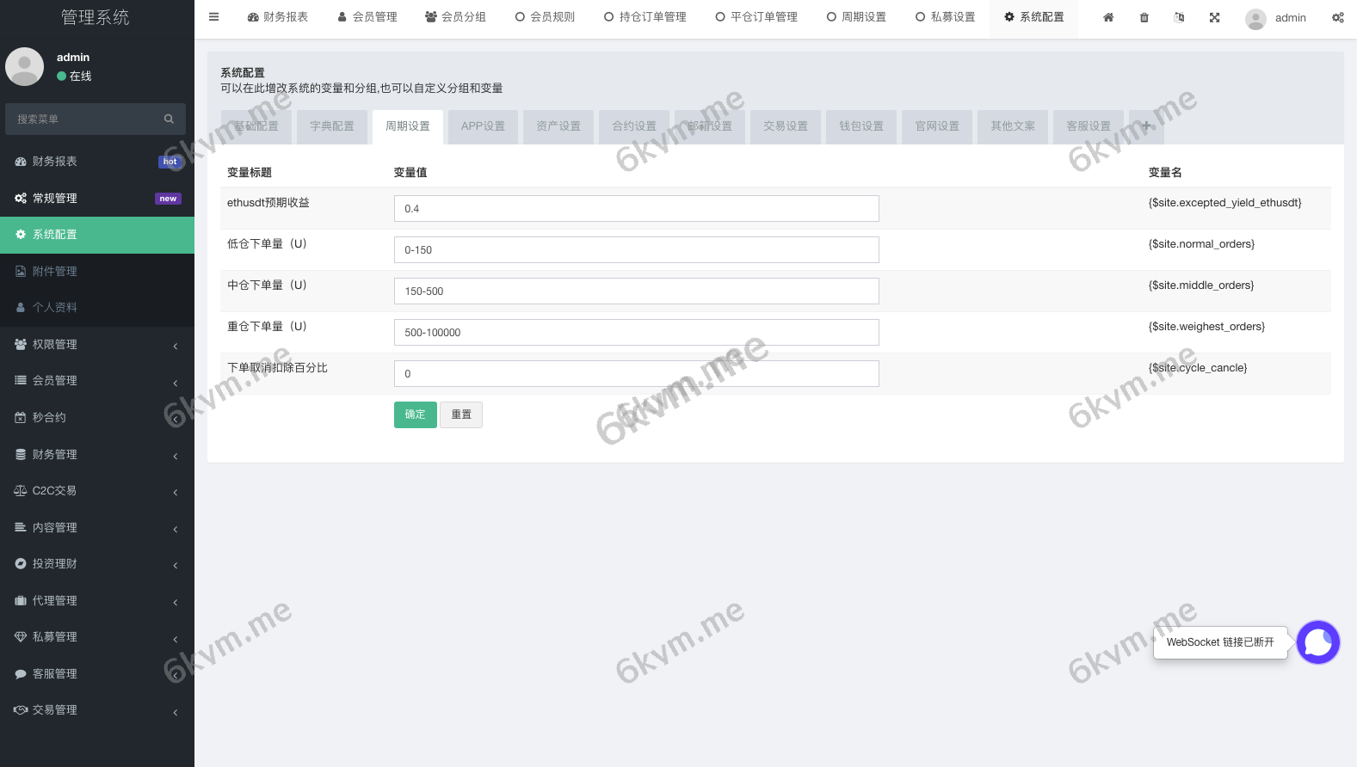1357x767 pixels.
Task: Click the home icon in top bar
Action: 1108,17
